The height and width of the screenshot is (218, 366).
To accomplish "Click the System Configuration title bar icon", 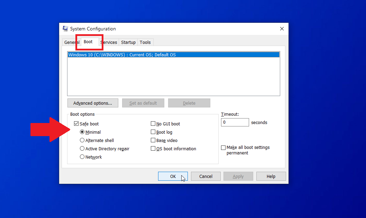I will point(65,29).
